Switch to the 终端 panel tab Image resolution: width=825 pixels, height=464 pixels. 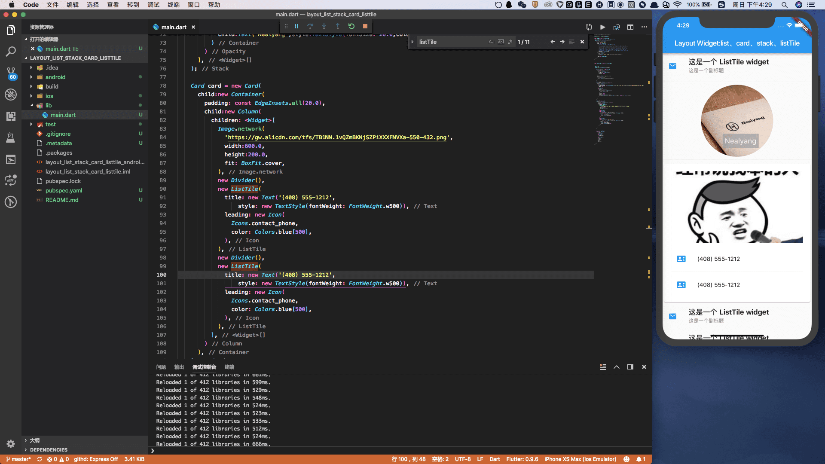(x=229, y=367)
